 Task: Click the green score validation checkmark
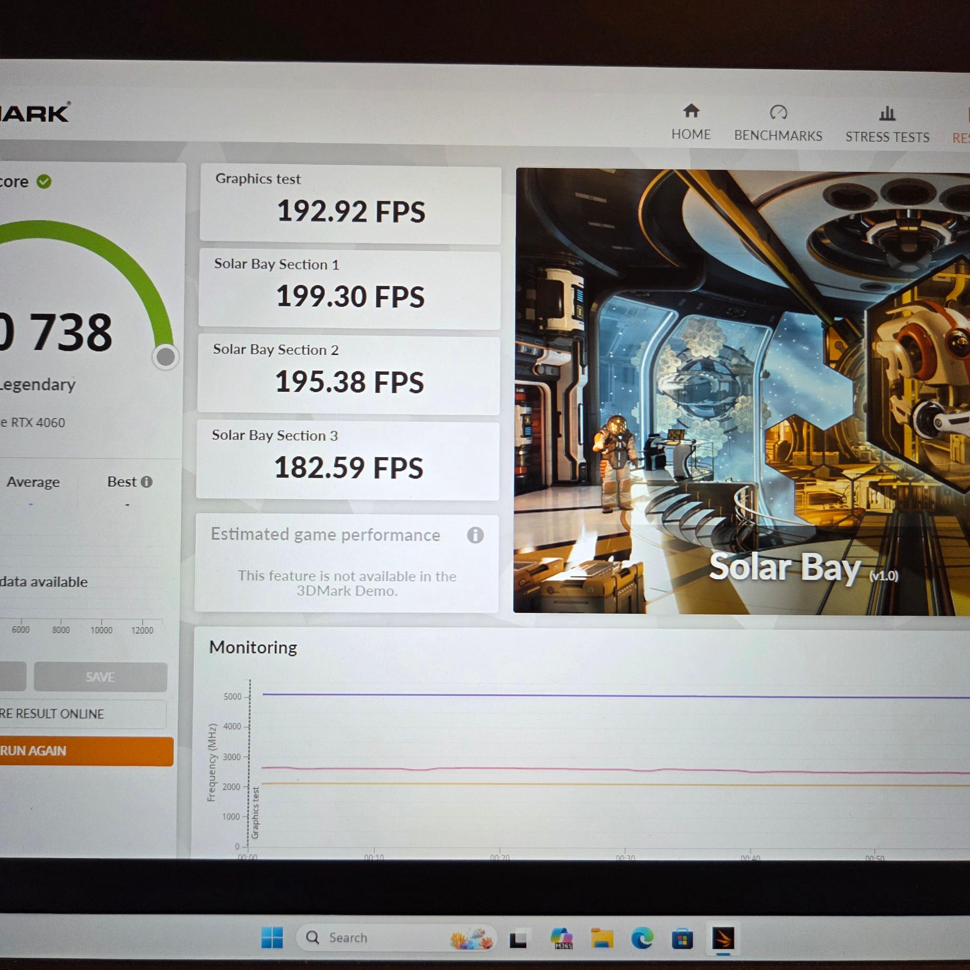[44, 181]
